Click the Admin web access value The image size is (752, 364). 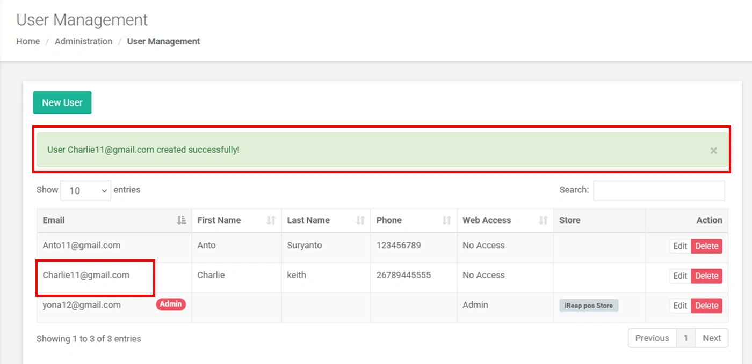point(475,305)
